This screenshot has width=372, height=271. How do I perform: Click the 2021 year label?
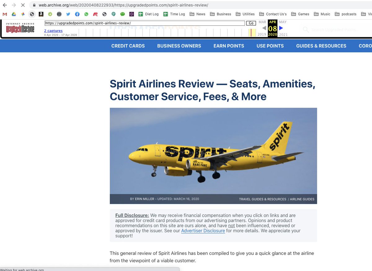283,35
